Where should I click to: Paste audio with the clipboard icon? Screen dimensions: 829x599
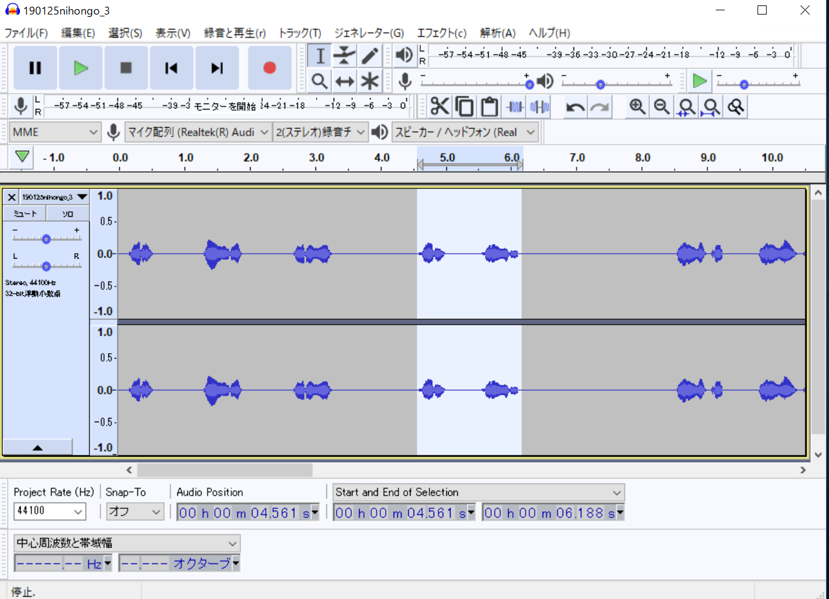489,107
